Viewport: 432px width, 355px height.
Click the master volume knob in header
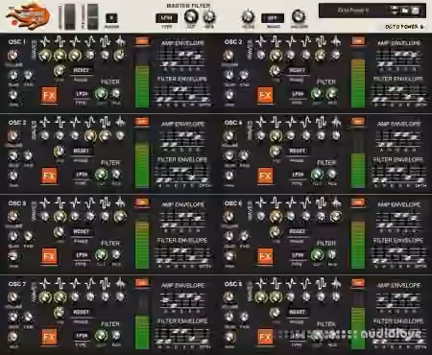tap(299, 16)
